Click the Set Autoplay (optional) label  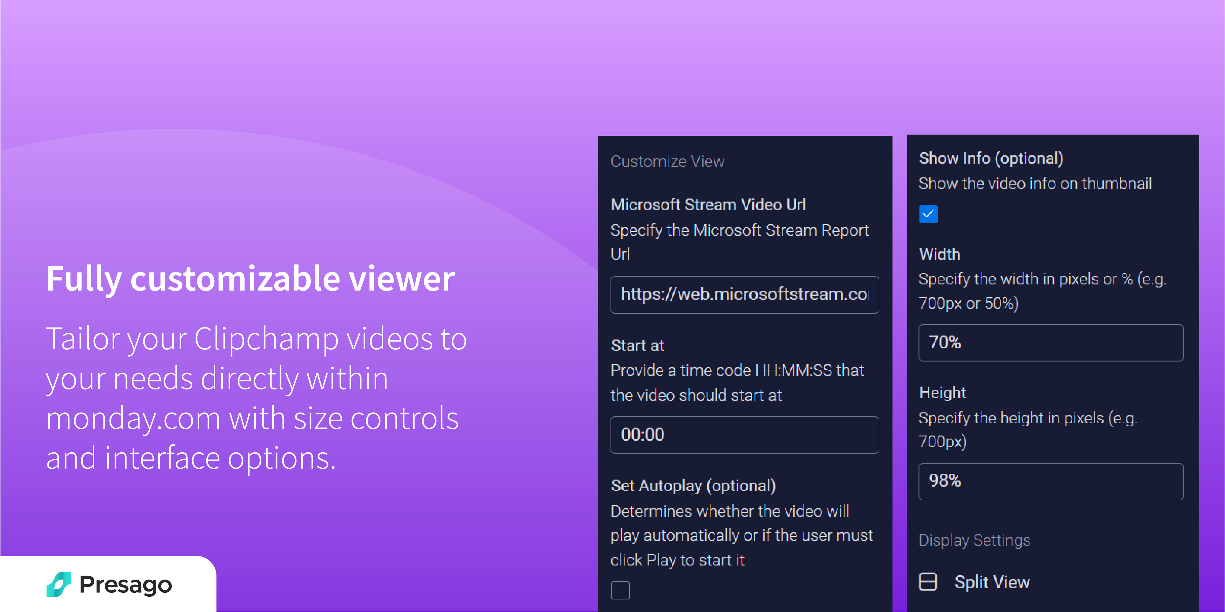tap(693, 486)
